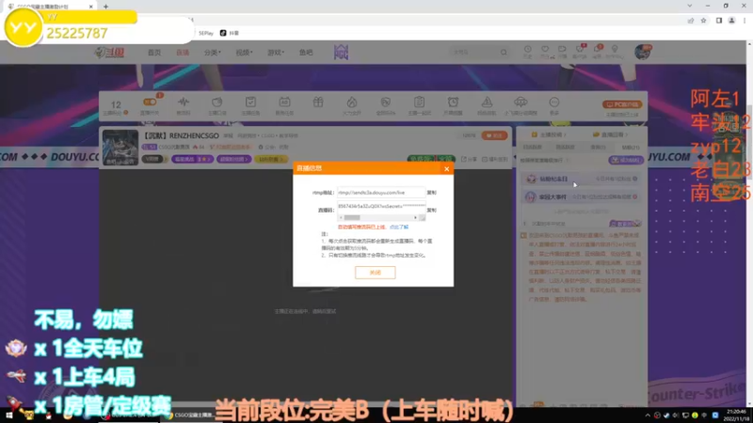The image size is (753, 423).
Task: Click the stream key horizontal scrollbar thumb
Action: click(x=352, y=218)
